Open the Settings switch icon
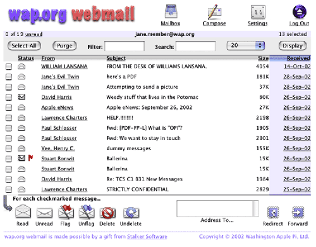This screenshot has height=247, width=316. [258, 12]
